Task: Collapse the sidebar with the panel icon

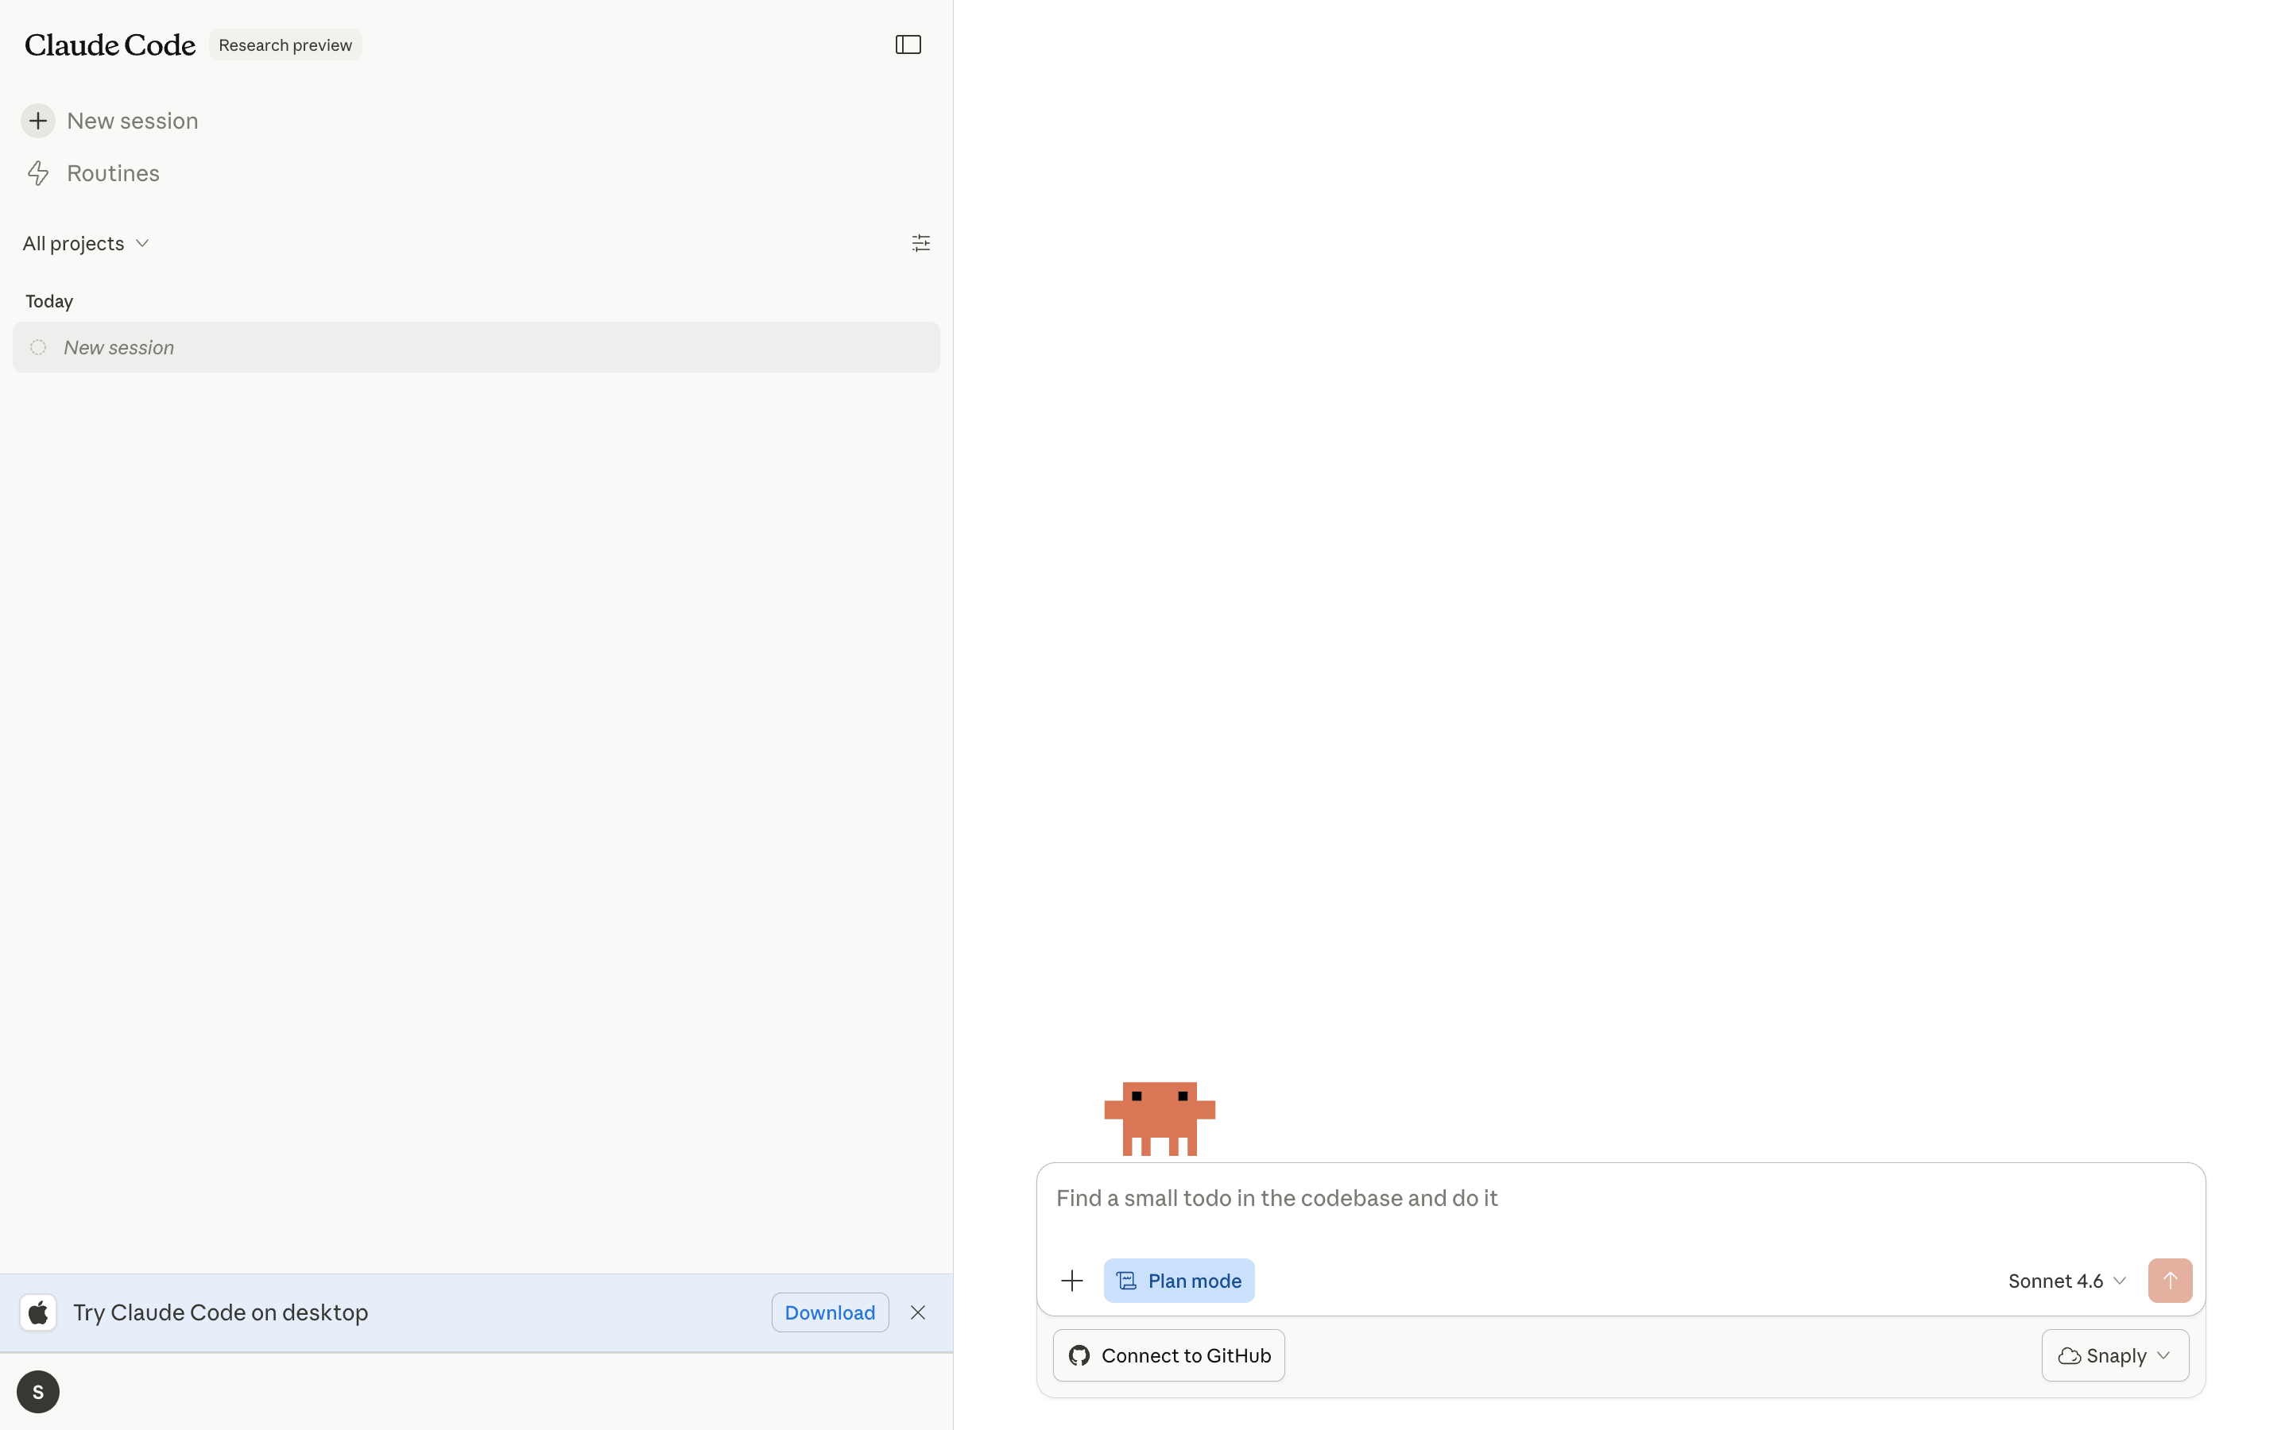Action: click(908, 44)
